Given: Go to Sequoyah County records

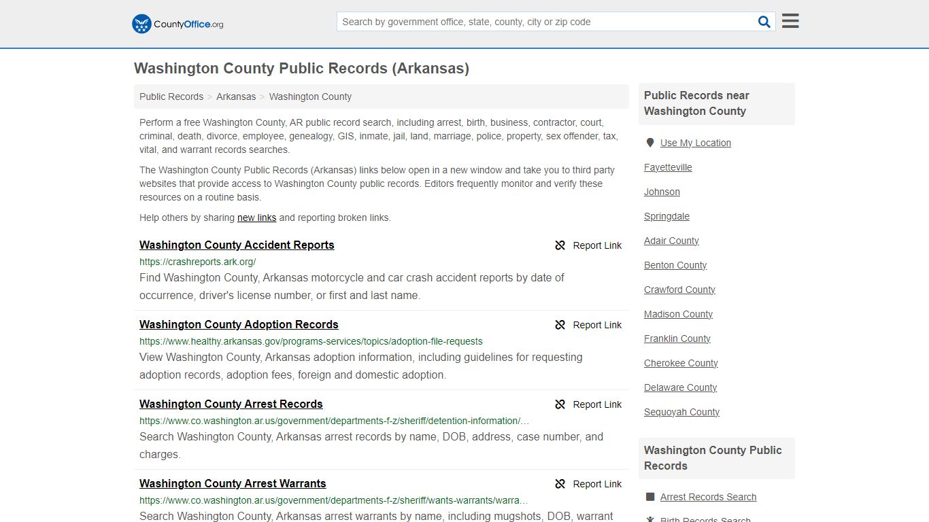Looking at the screenshot, I should (x=681, y=412).
